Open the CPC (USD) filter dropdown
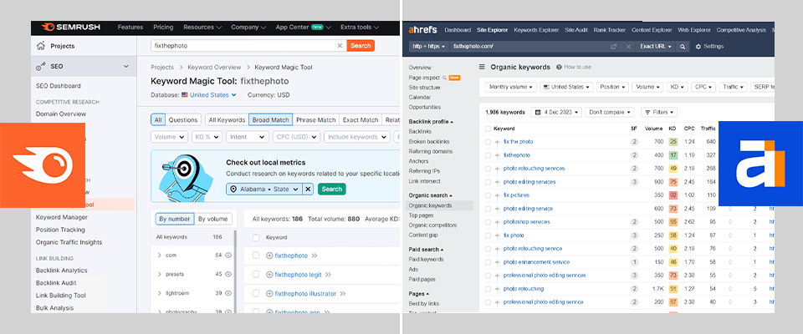803x334 pixels. click(296, 137)
